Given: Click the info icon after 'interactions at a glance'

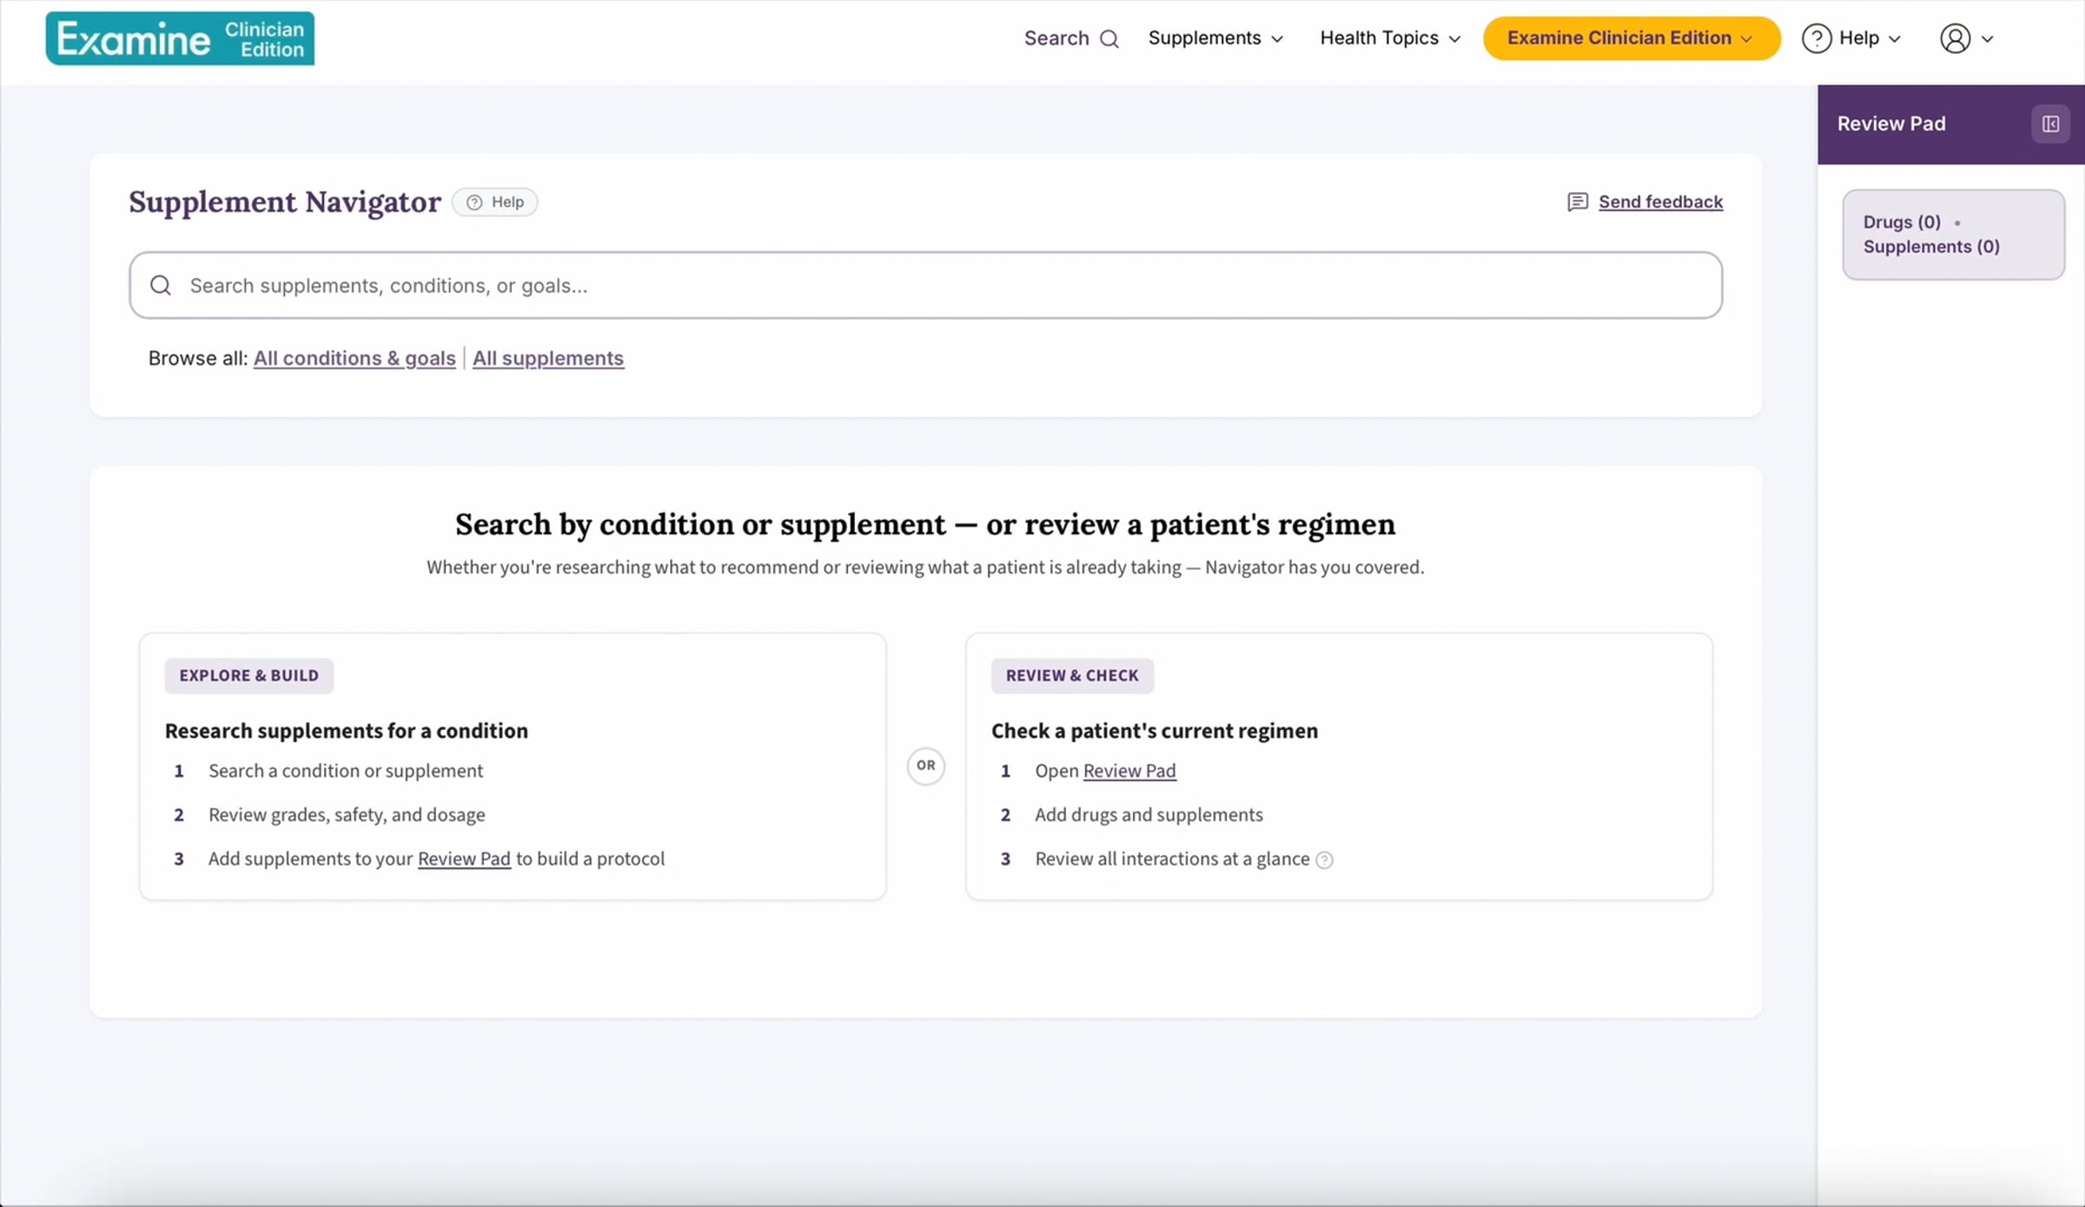Looking at the screenshot, I should (1324, 860).
